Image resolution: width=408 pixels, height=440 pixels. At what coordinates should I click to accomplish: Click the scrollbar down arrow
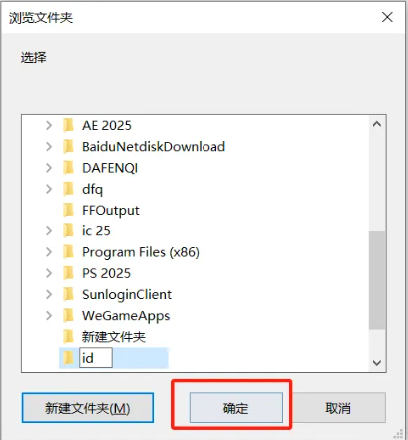(377, 363)
